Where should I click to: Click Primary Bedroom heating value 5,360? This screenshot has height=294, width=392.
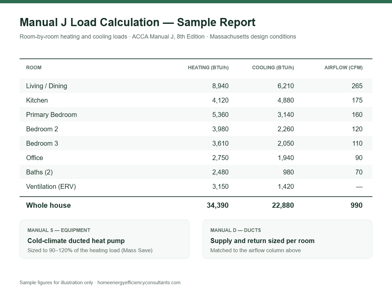pos(220,115)
